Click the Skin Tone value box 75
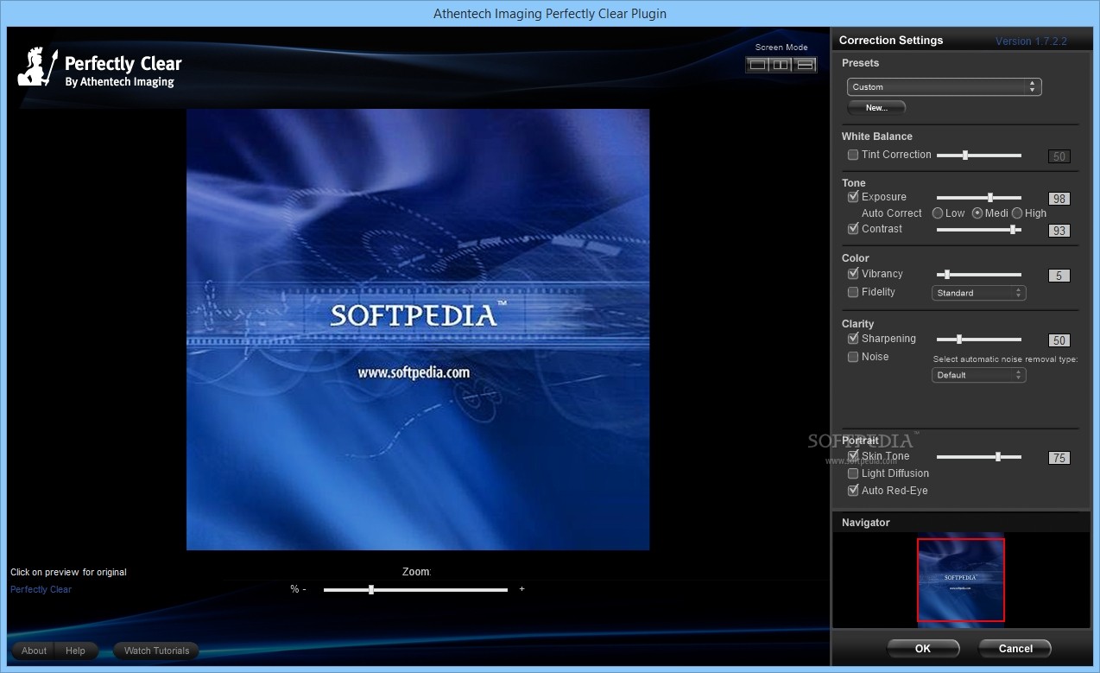 1059,458
